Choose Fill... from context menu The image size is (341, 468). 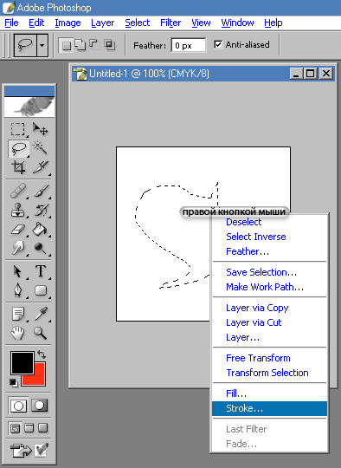(269, 393)
